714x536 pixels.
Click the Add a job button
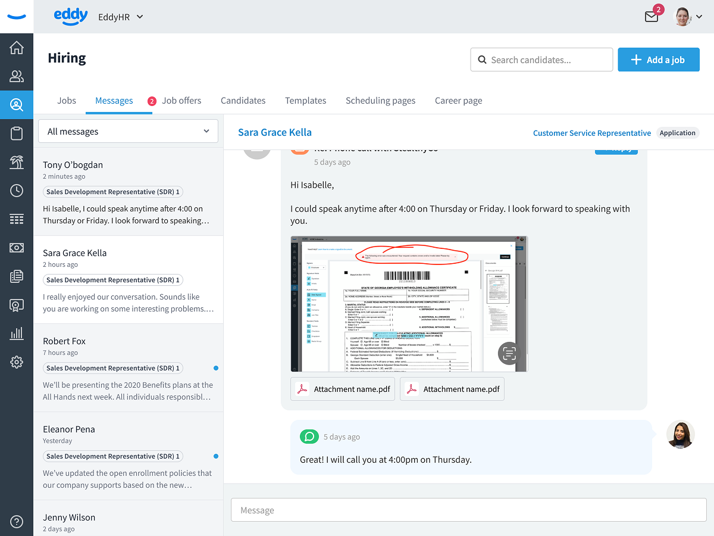[659, 60]
